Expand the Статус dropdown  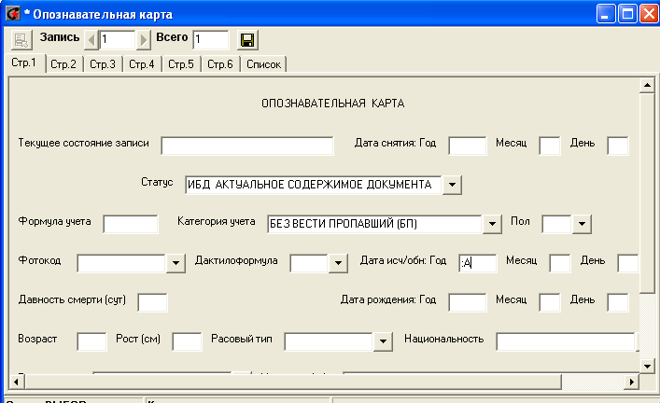452,185
